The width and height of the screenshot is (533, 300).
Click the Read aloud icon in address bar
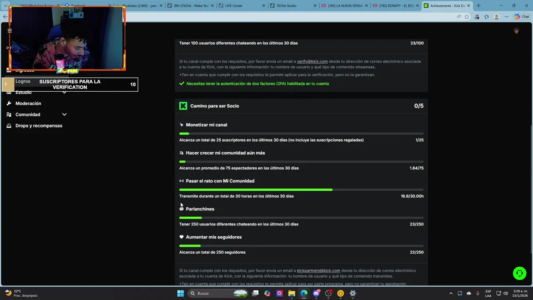458,17
